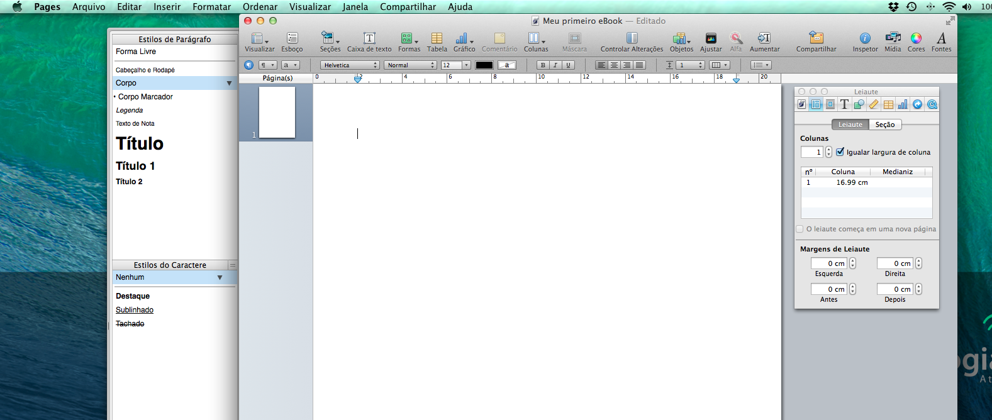Open the Helvetica font family dropdown
This screenshot has width=992, height=420.
click(x=350, y=65)
